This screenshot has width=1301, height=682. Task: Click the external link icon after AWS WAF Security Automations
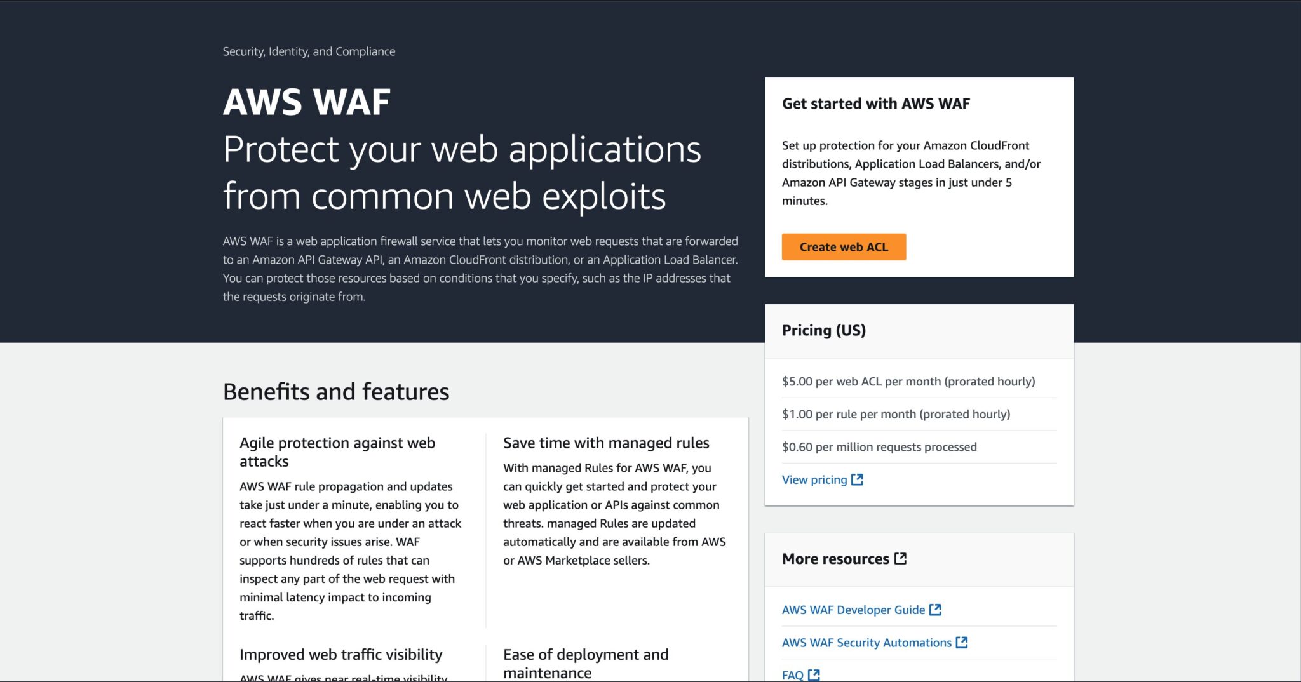click(962, 643)
